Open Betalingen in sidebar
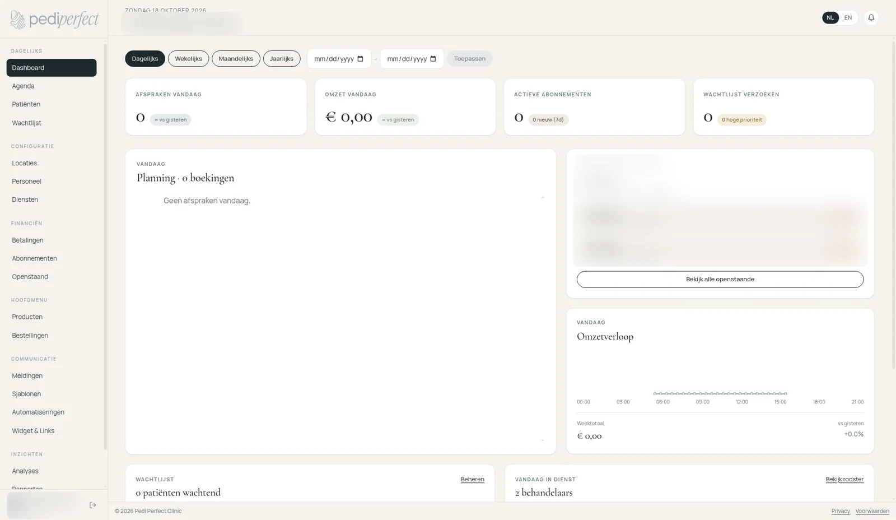The height and width of the screenshot is (520, 896). pyautogui.click(x=52, y=240)
